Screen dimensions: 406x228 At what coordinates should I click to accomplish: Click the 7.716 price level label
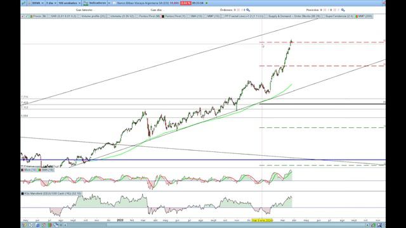(25, 97)
